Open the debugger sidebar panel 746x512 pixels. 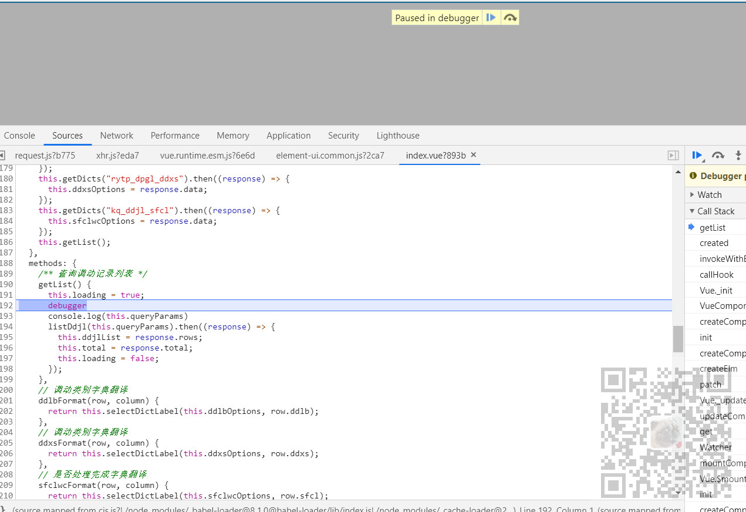pos(673,155)
